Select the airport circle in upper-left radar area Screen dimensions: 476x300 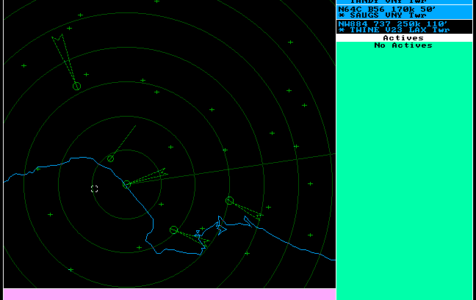76,87
